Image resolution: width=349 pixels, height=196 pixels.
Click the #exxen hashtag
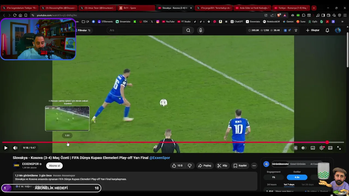pos(57,176)
